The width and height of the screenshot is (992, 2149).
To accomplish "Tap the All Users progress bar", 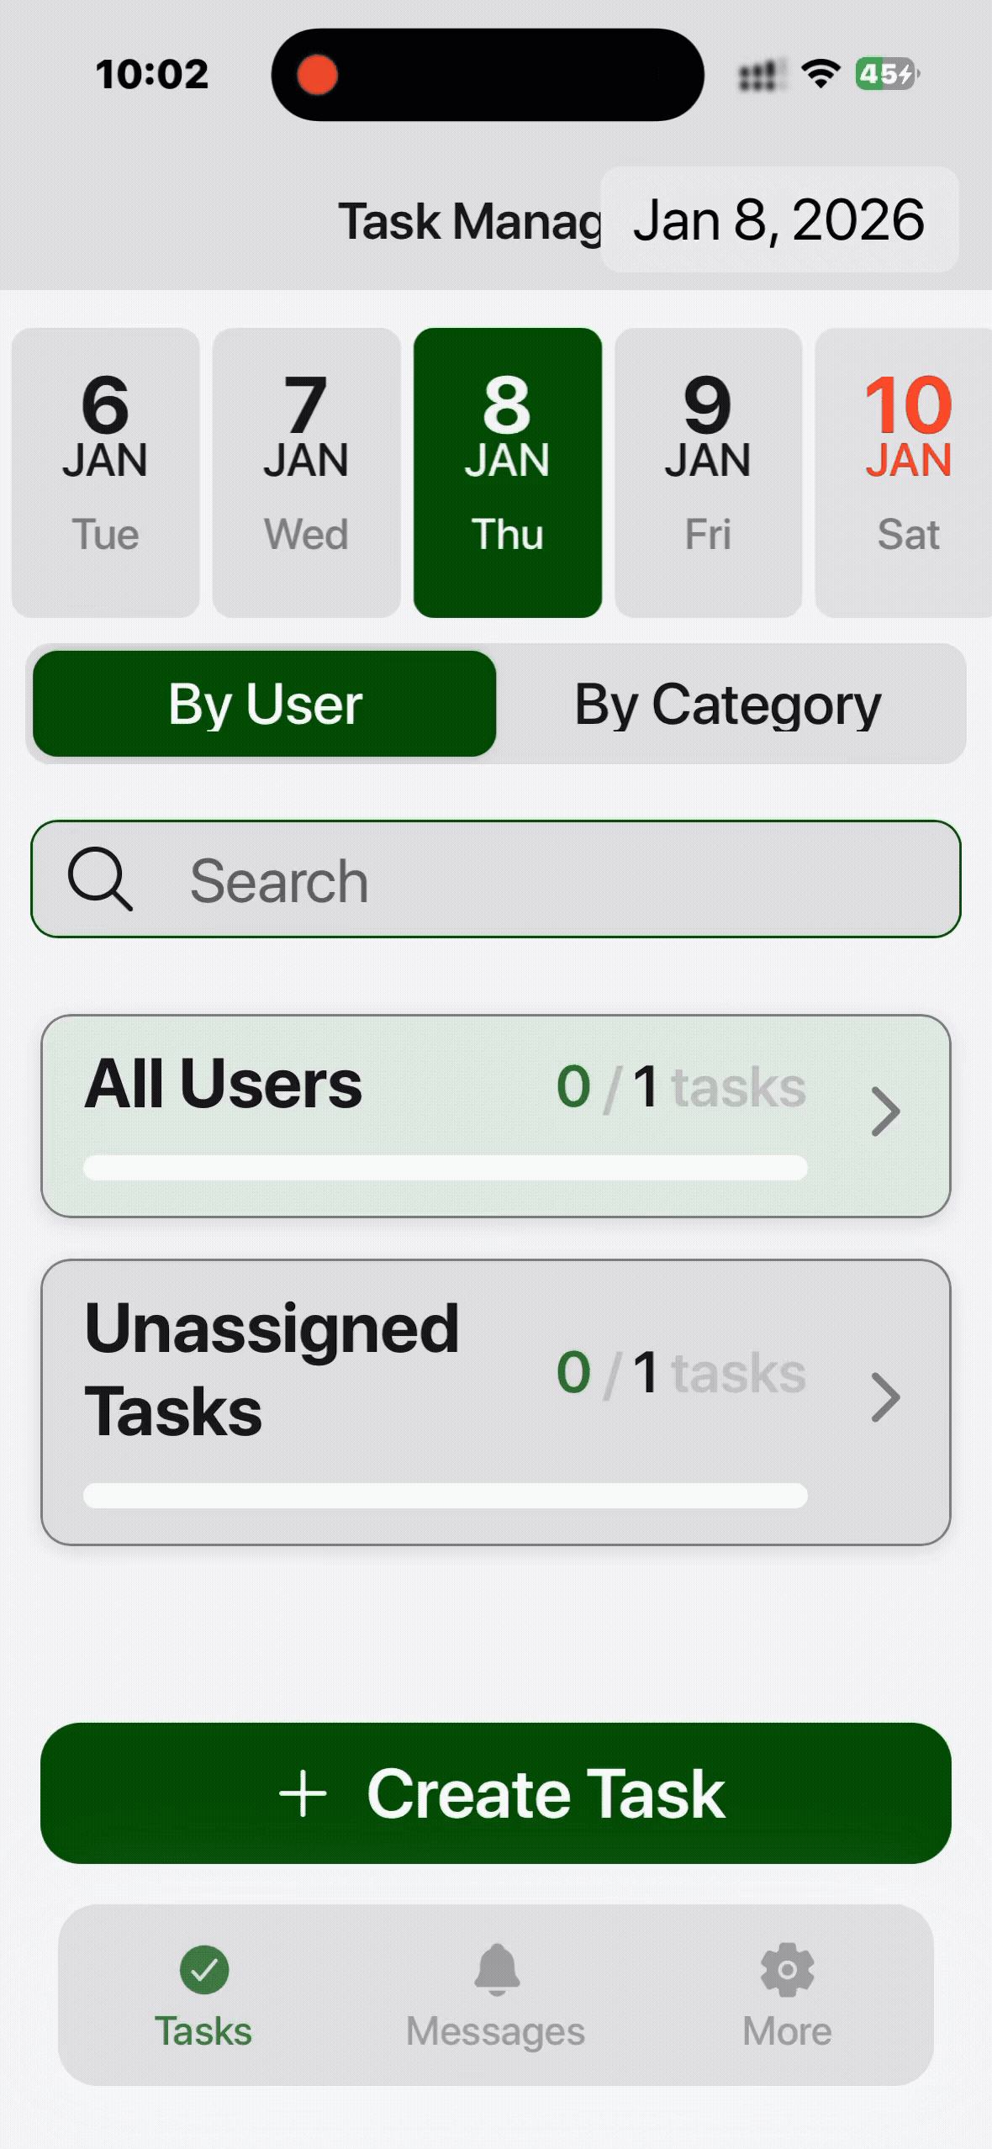I will [x=446, y=1168].
